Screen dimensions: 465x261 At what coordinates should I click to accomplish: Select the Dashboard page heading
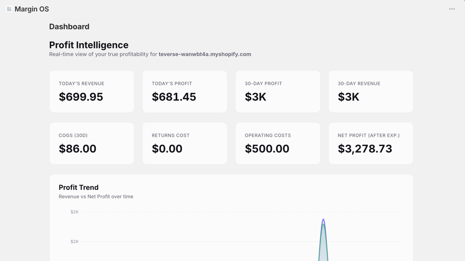tap(69, 27)
